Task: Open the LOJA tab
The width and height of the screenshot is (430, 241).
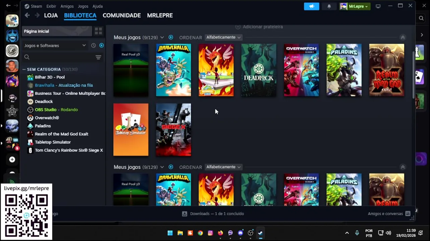Action: (x=51, y=15)
